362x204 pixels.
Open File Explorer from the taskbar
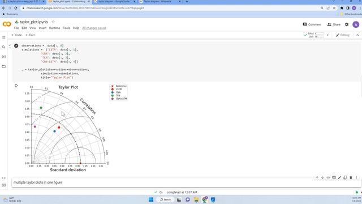(196, 199)
